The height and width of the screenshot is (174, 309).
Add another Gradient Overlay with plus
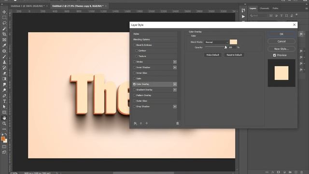[175, 90]
